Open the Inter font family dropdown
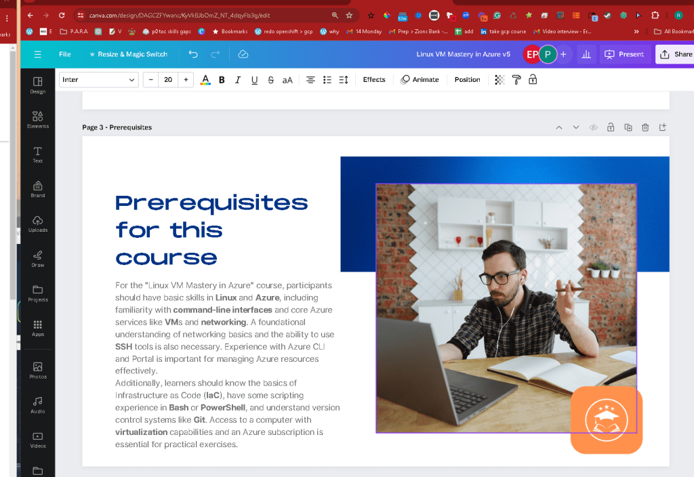694x477 pixels. (99, 80)
